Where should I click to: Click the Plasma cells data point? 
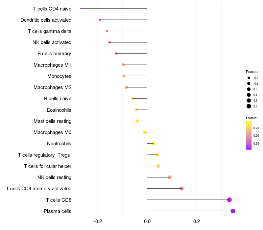pyautogui.click(x=233, y=211)
